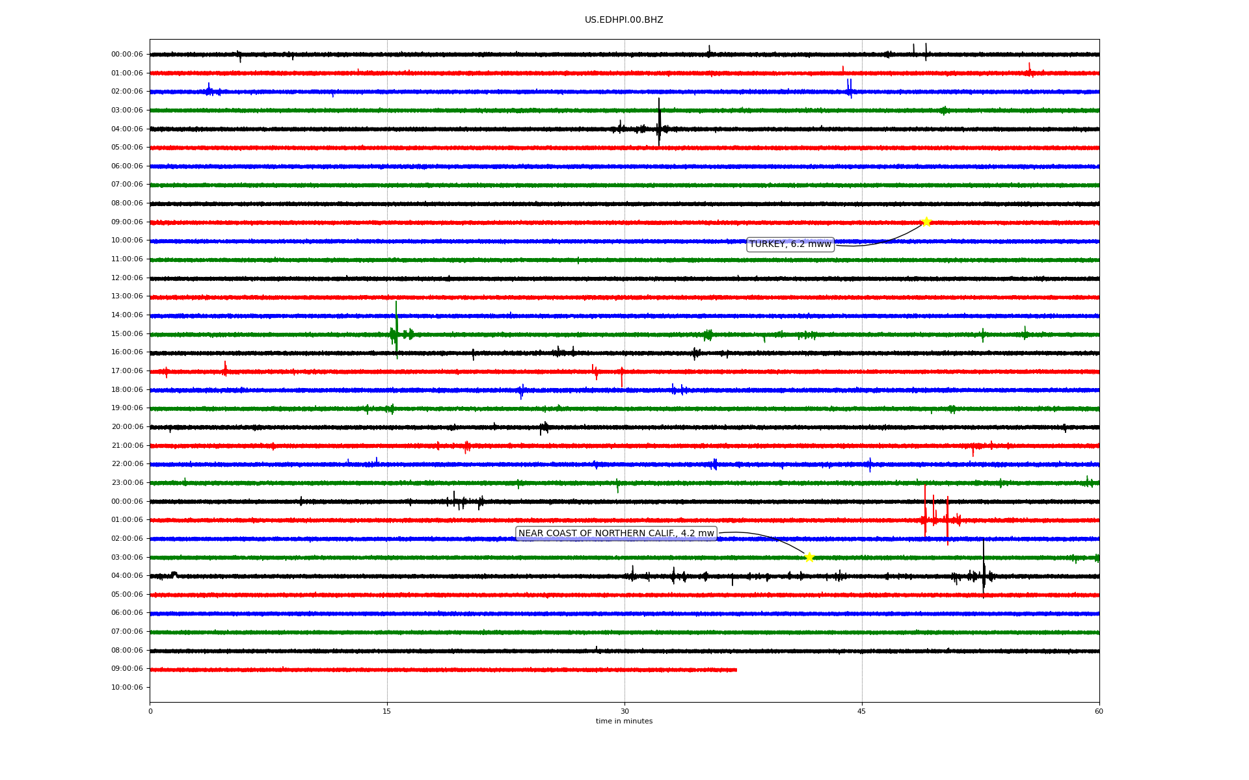Image resolution: width=1249 pixels, height=780 pixels.
Task: Click the tall green spike on the 15:00:06 trace
Action: coord(396,330)
